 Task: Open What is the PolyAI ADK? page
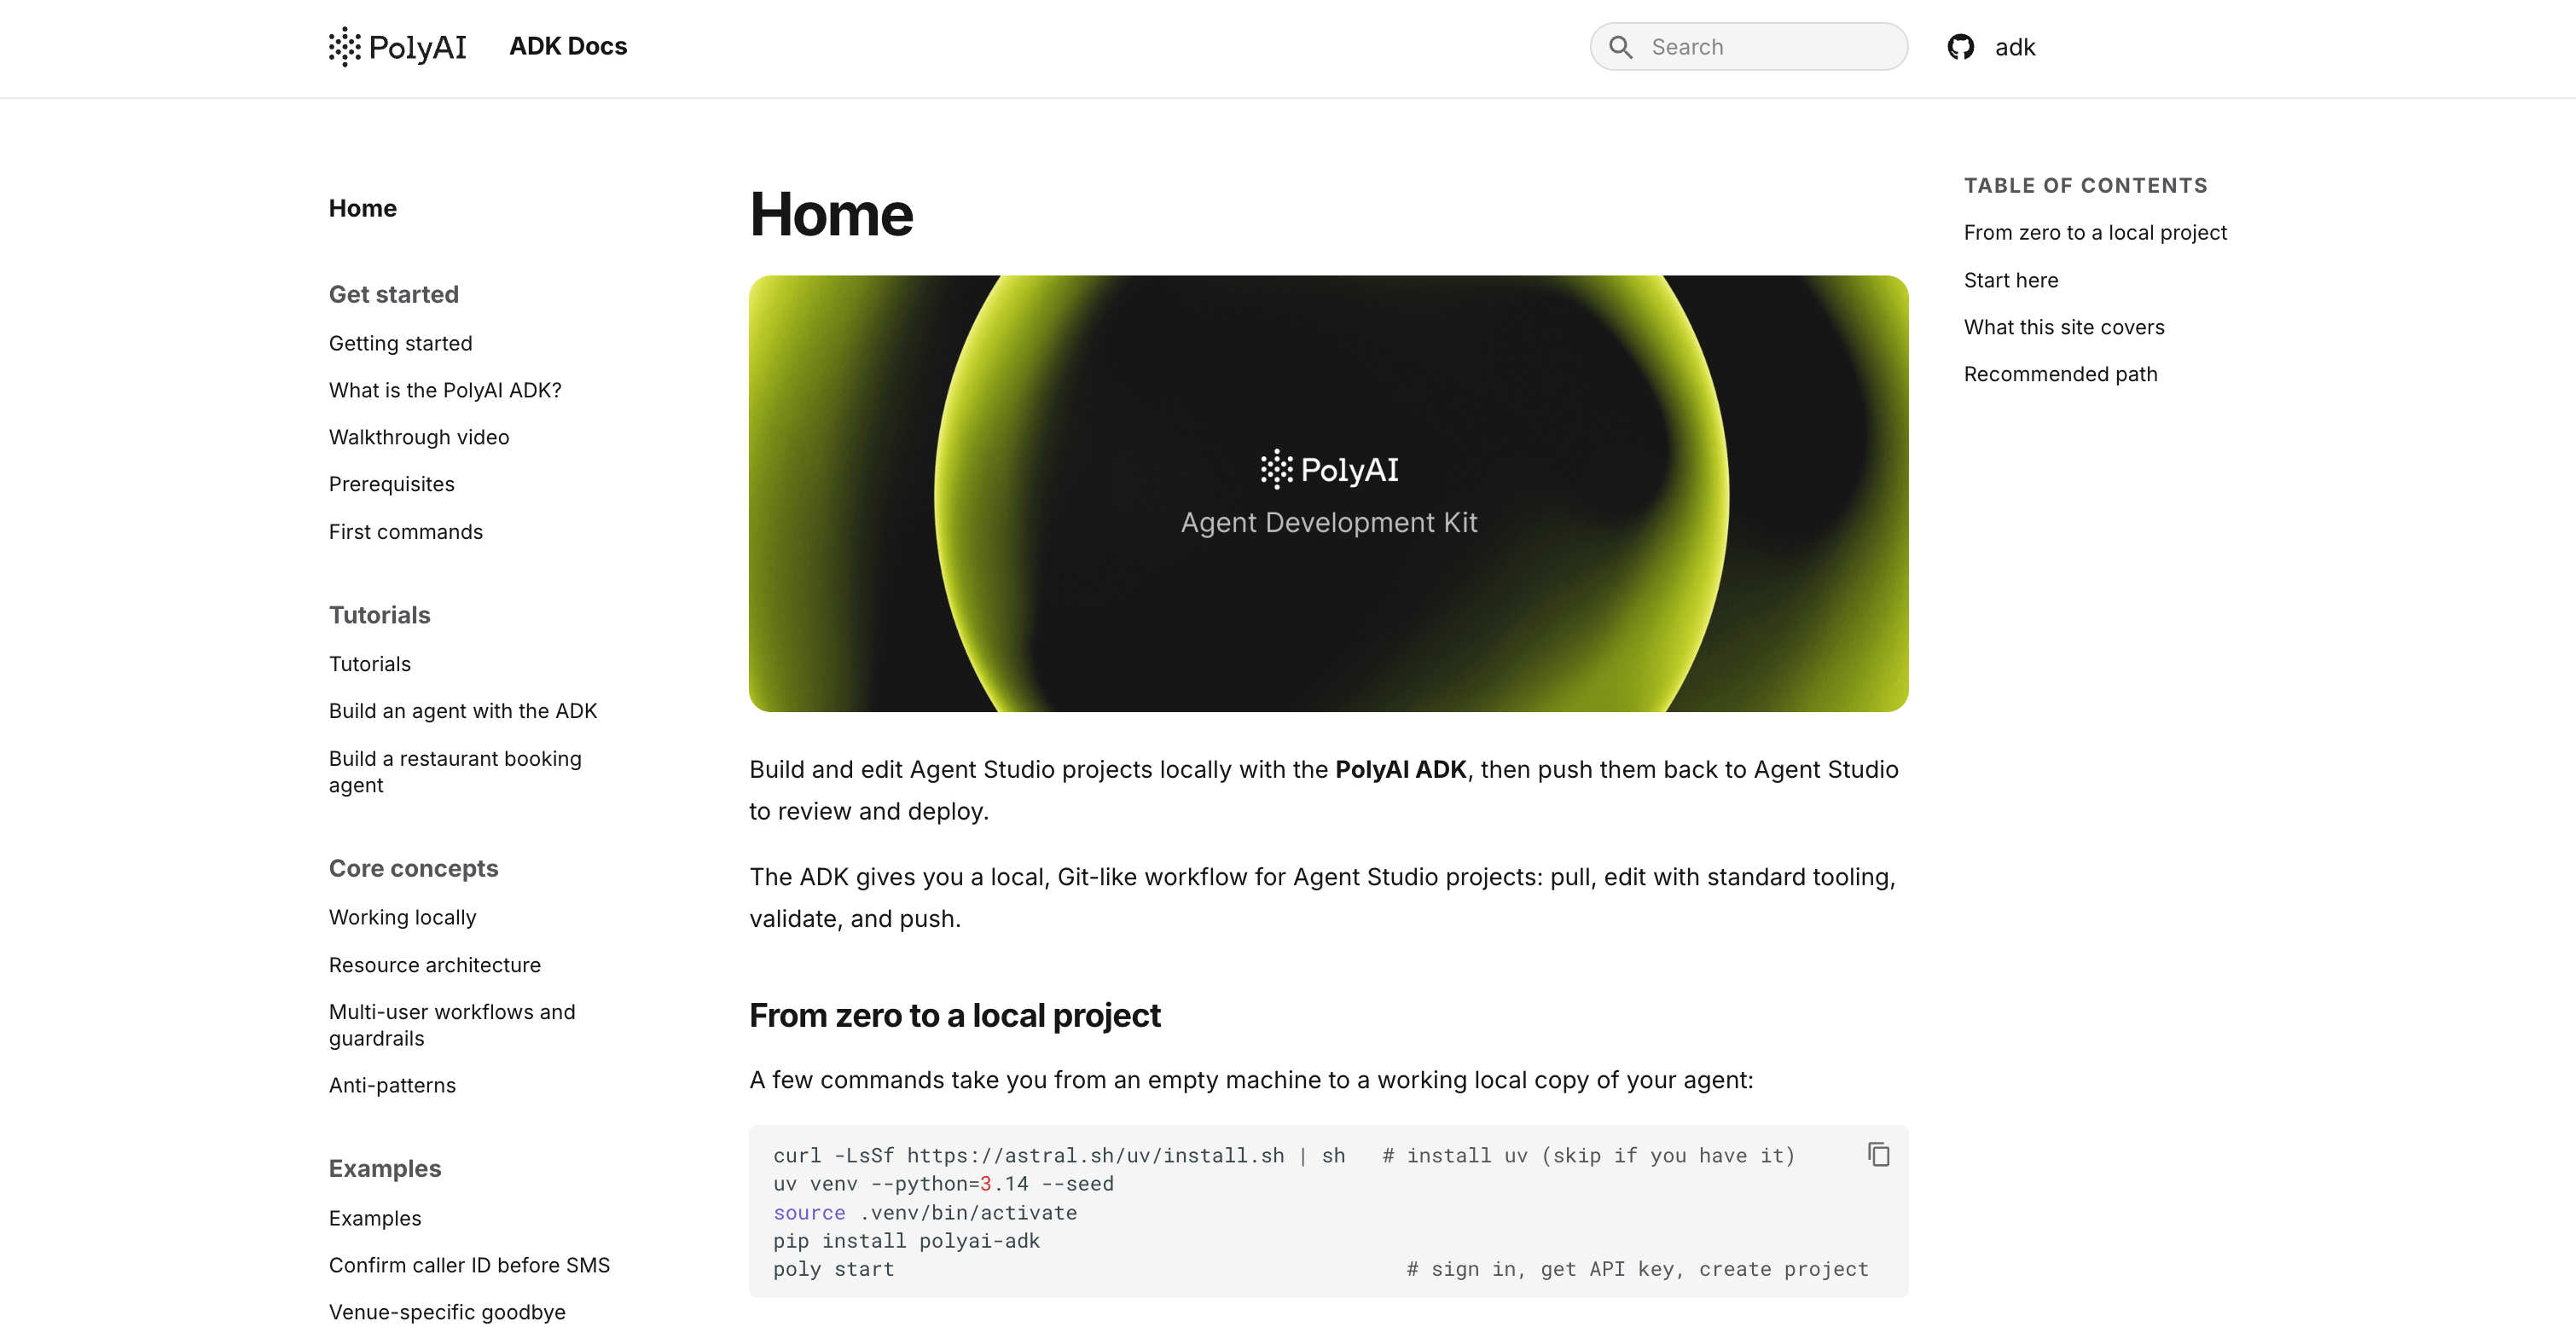pyautogui.click(x=445, y=390)
